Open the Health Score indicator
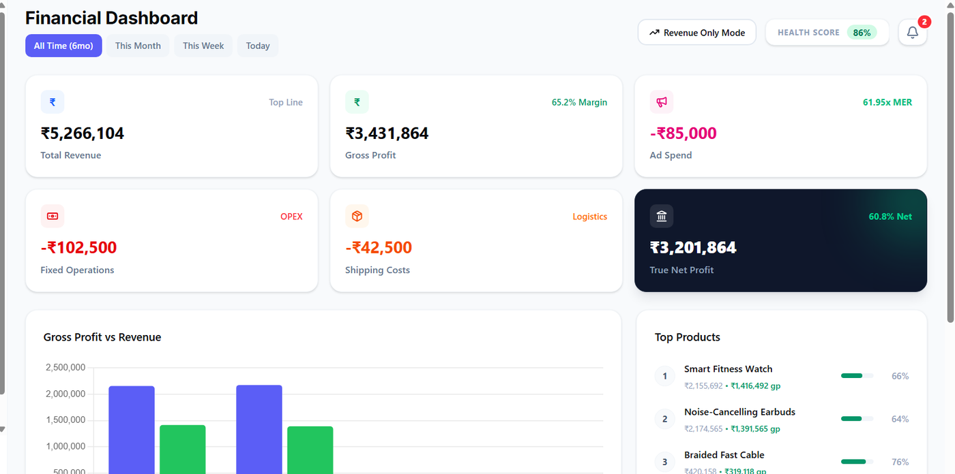 tap(827, 32)
